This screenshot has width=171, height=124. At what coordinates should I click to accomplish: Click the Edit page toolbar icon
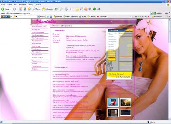tap(71, 9)
